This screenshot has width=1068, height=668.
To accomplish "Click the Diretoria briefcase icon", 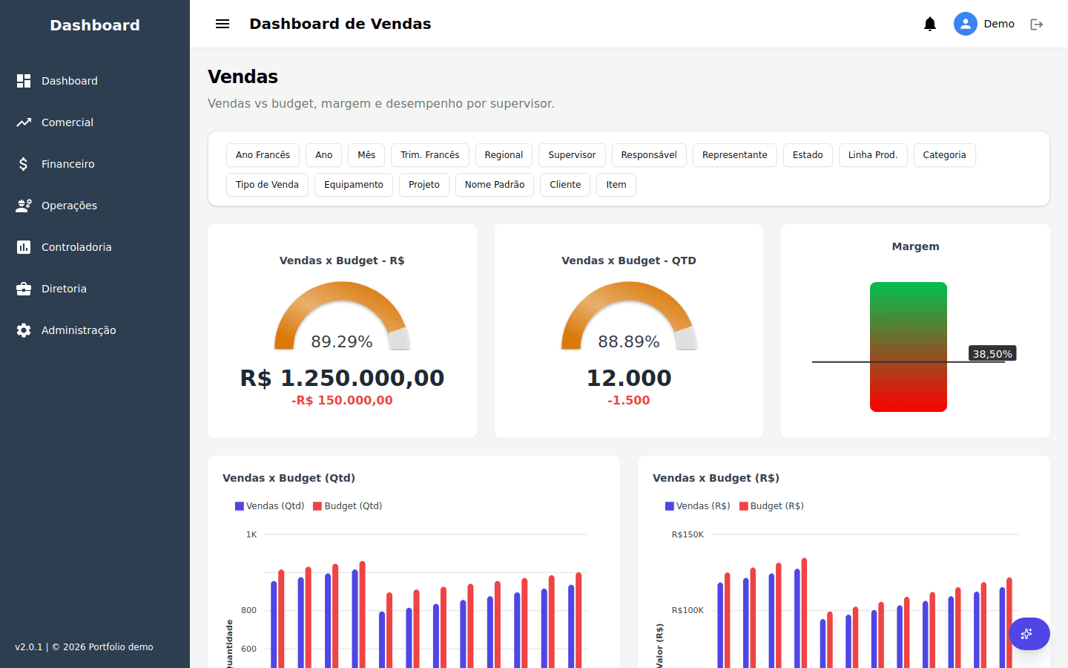I will click(24, 289).
